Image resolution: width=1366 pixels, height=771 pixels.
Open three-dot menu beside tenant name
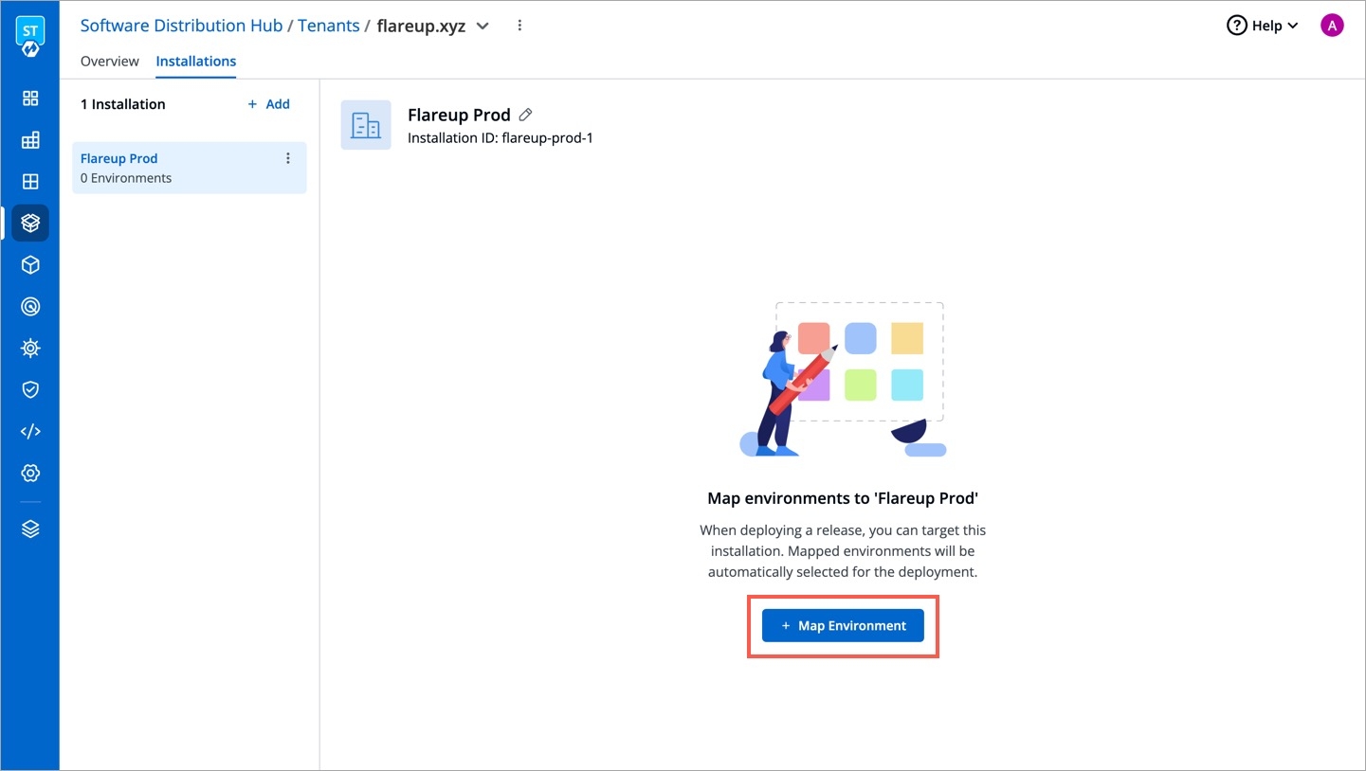[519, 26]
